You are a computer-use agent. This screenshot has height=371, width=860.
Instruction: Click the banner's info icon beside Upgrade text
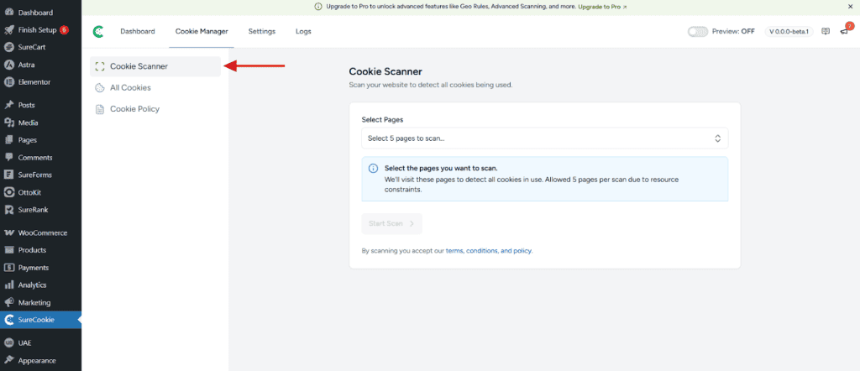(318, 7)
